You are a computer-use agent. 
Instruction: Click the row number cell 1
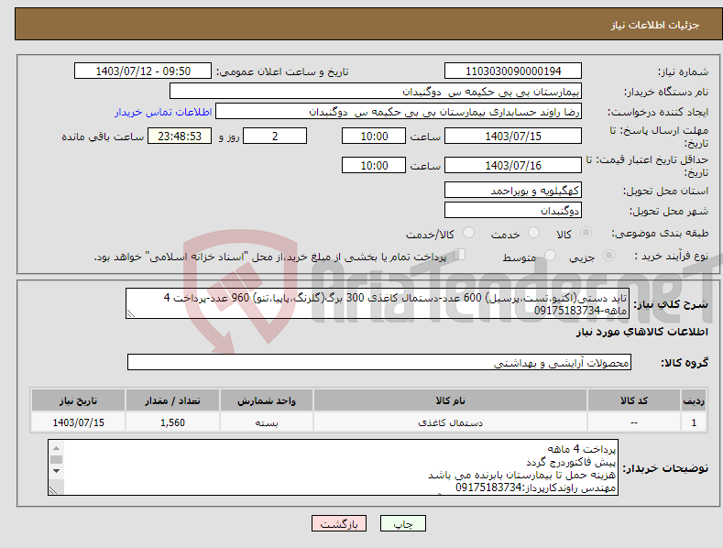(694, 422)
